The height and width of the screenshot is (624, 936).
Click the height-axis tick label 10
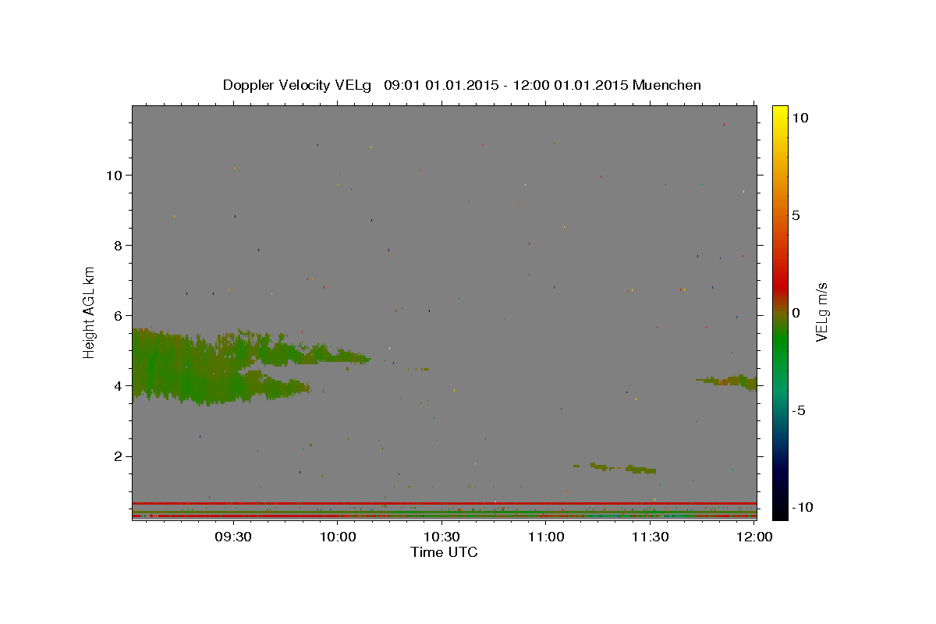(116, 175)
